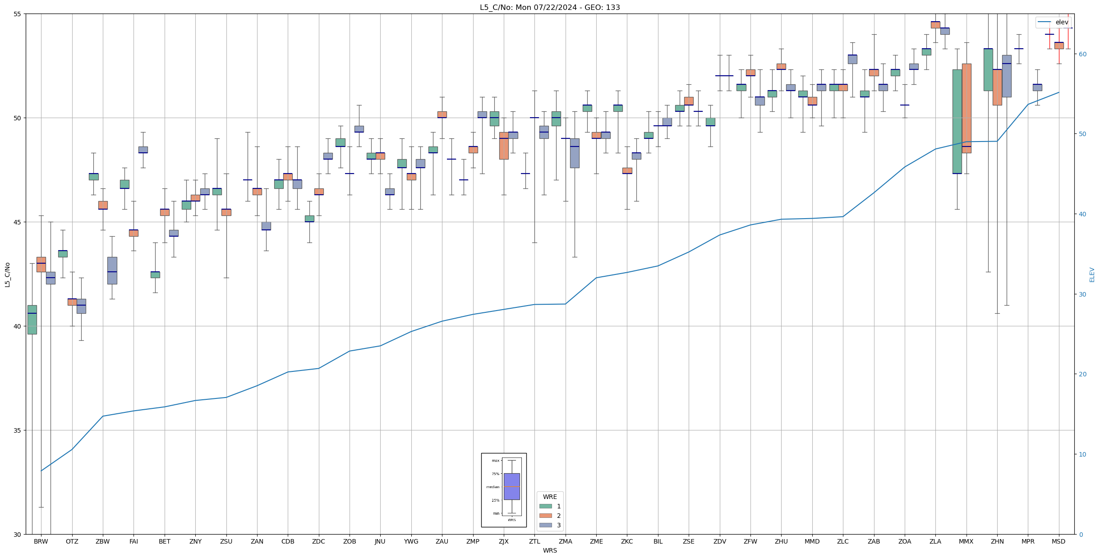The height and width of the screenshot is (558, 1100).
Task: Click the ZDC x-axis label
Action: 319,541
